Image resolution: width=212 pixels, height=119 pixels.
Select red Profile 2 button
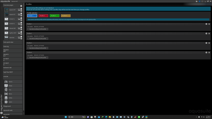click(43, 16)
